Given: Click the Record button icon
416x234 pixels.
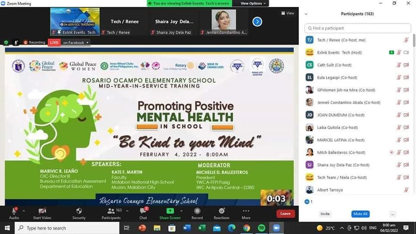Looking at the screenshot, I should (197, 211).
